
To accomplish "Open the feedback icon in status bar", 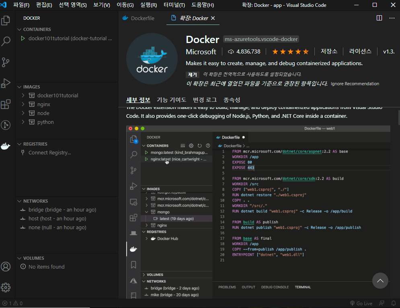I will coord(382,303).
